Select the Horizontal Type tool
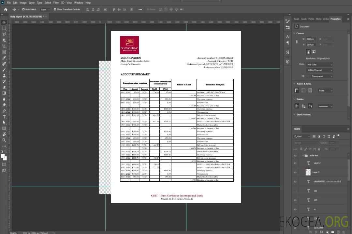 pos(4,117)
